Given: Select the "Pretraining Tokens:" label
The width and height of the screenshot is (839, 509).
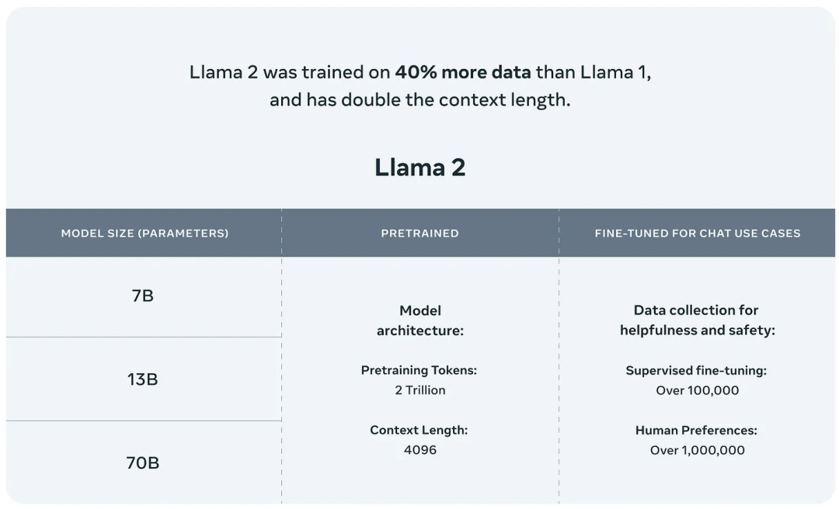Looking at the screenshot, I should 419,370.
